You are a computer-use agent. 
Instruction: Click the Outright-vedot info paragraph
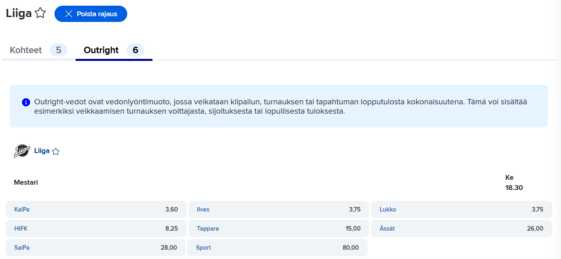280,106
